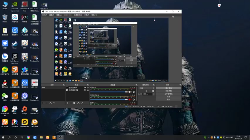Screen dimensions: 250x140
Task: Open transition properties gear icon
Action: coord(153,91)
